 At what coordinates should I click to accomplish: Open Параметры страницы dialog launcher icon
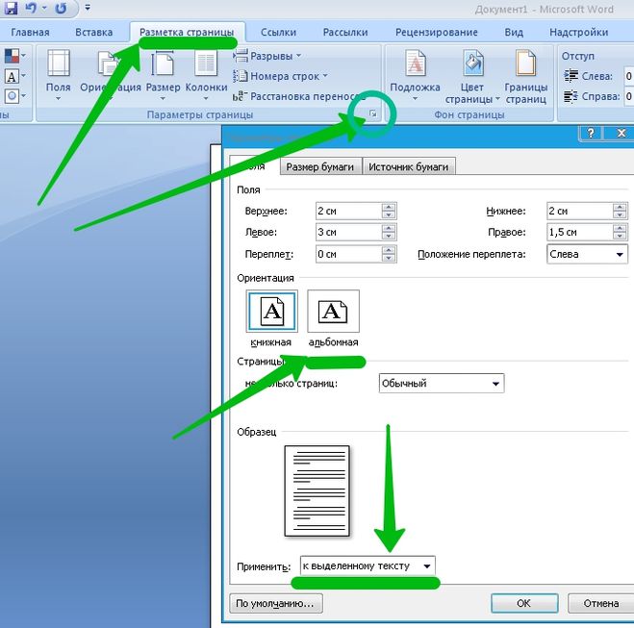click(x=373, y=114)
